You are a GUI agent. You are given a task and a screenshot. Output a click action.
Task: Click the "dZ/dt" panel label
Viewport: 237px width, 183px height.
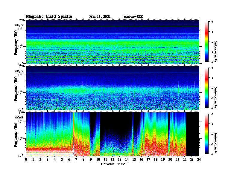point(19,117)
